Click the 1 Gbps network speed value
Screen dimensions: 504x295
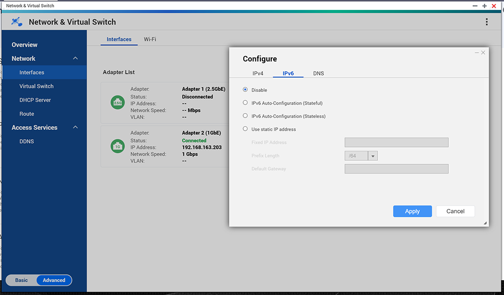pos(190,154)
